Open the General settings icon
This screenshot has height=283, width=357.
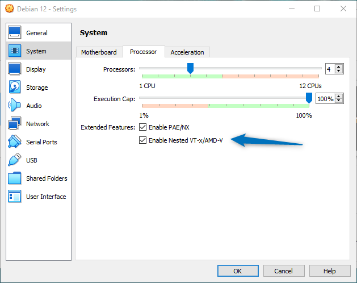click(15, 33)
